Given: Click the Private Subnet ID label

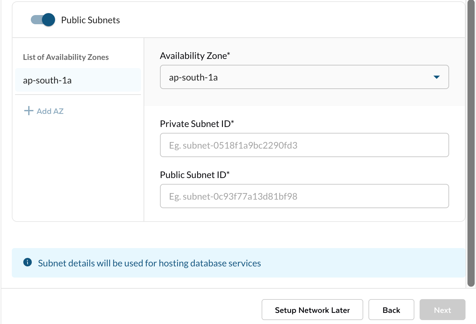Looking at the screenshot, I should tap(197, 124).
